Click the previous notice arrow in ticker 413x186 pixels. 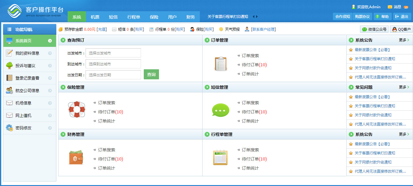253,17
